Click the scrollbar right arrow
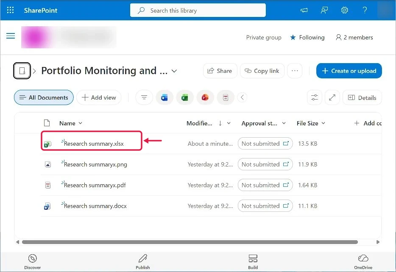This screenshot has width=396, height=272. [378, 242]
